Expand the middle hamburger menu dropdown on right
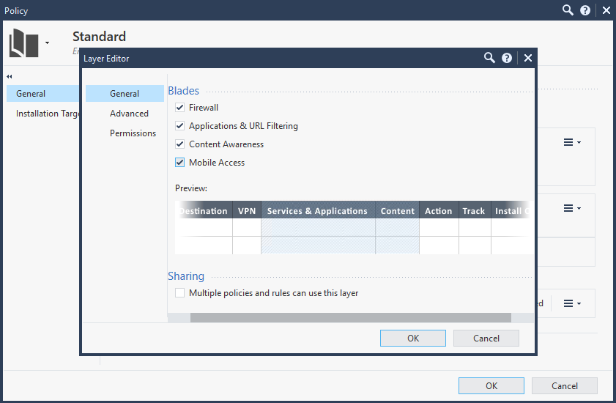The height and width of the screenshot is (403, 616). 571,208
